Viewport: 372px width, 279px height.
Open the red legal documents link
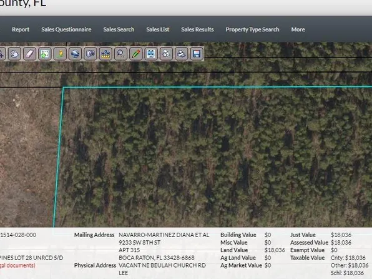click(x=17, y=265)
